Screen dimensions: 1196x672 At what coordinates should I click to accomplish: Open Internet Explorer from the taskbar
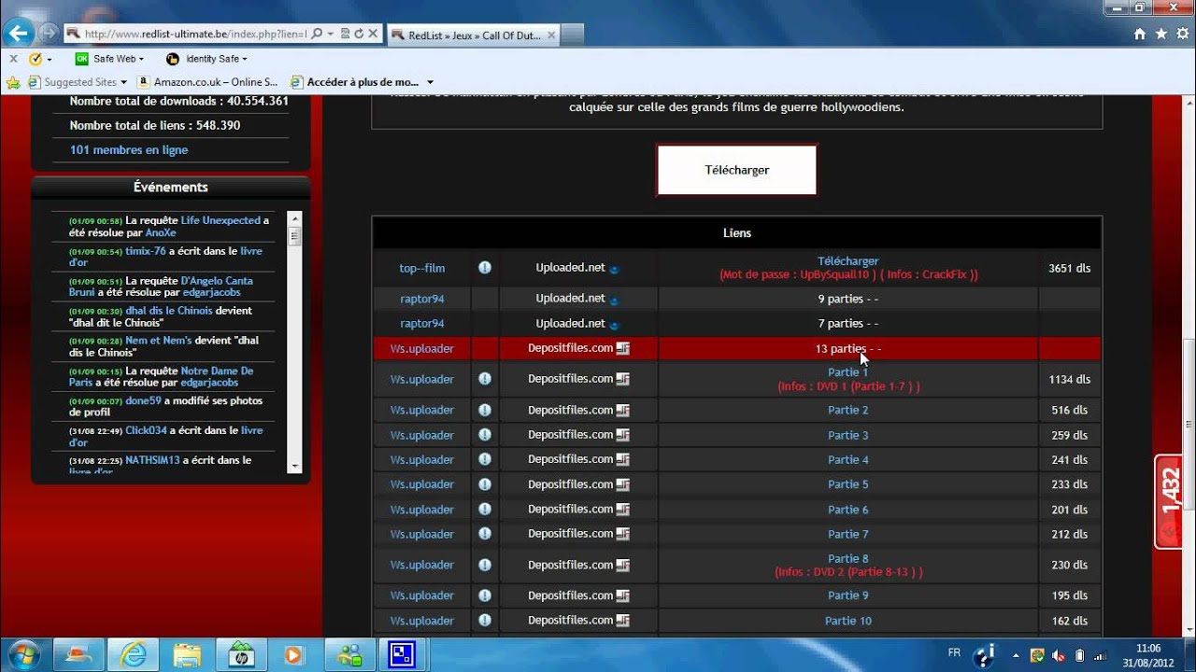pos(134,654)
